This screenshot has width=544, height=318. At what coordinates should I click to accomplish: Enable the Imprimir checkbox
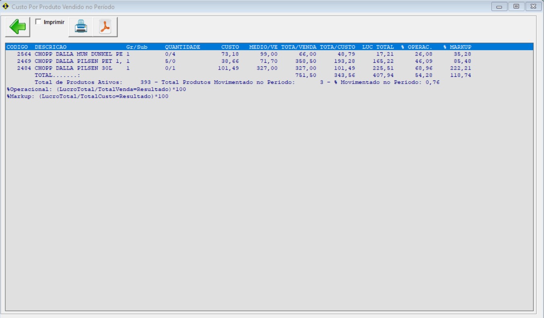39,22
